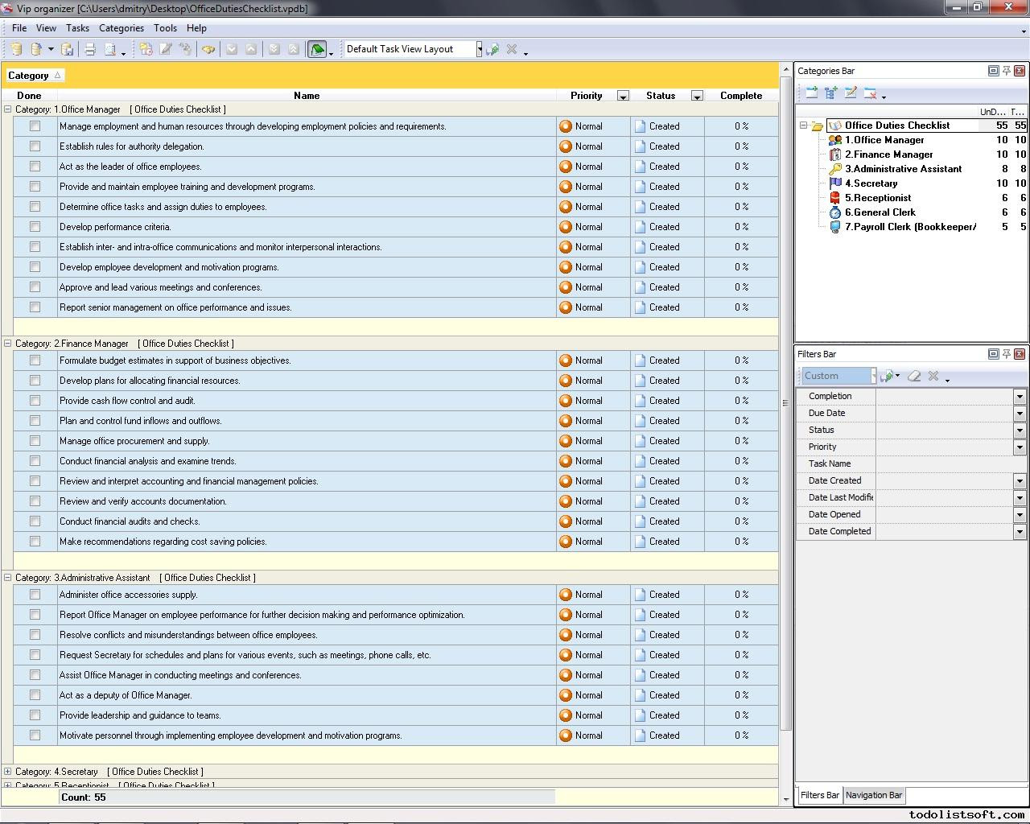Check Done for 'Conduct financial audits and checks'
The width and height of the screenshot is (1030, 824).
pyautogui.click(x=35, y=521)
